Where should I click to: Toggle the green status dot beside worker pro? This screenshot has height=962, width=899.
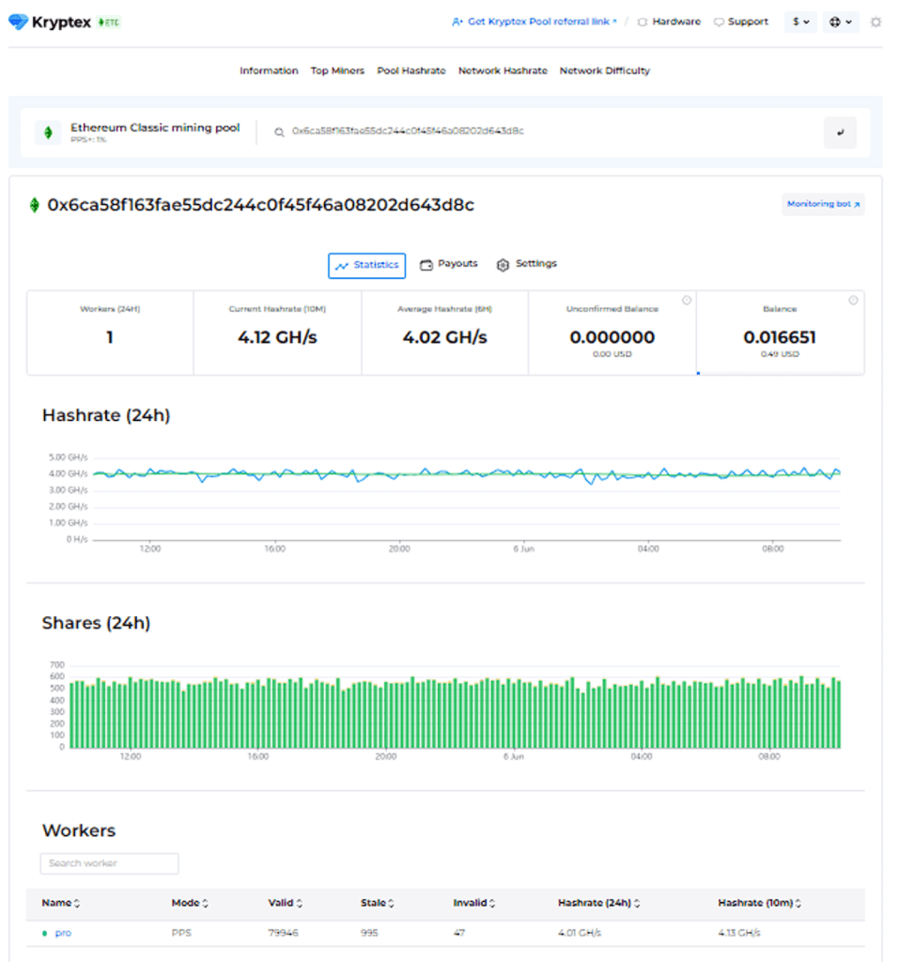(x=46, y=933)
